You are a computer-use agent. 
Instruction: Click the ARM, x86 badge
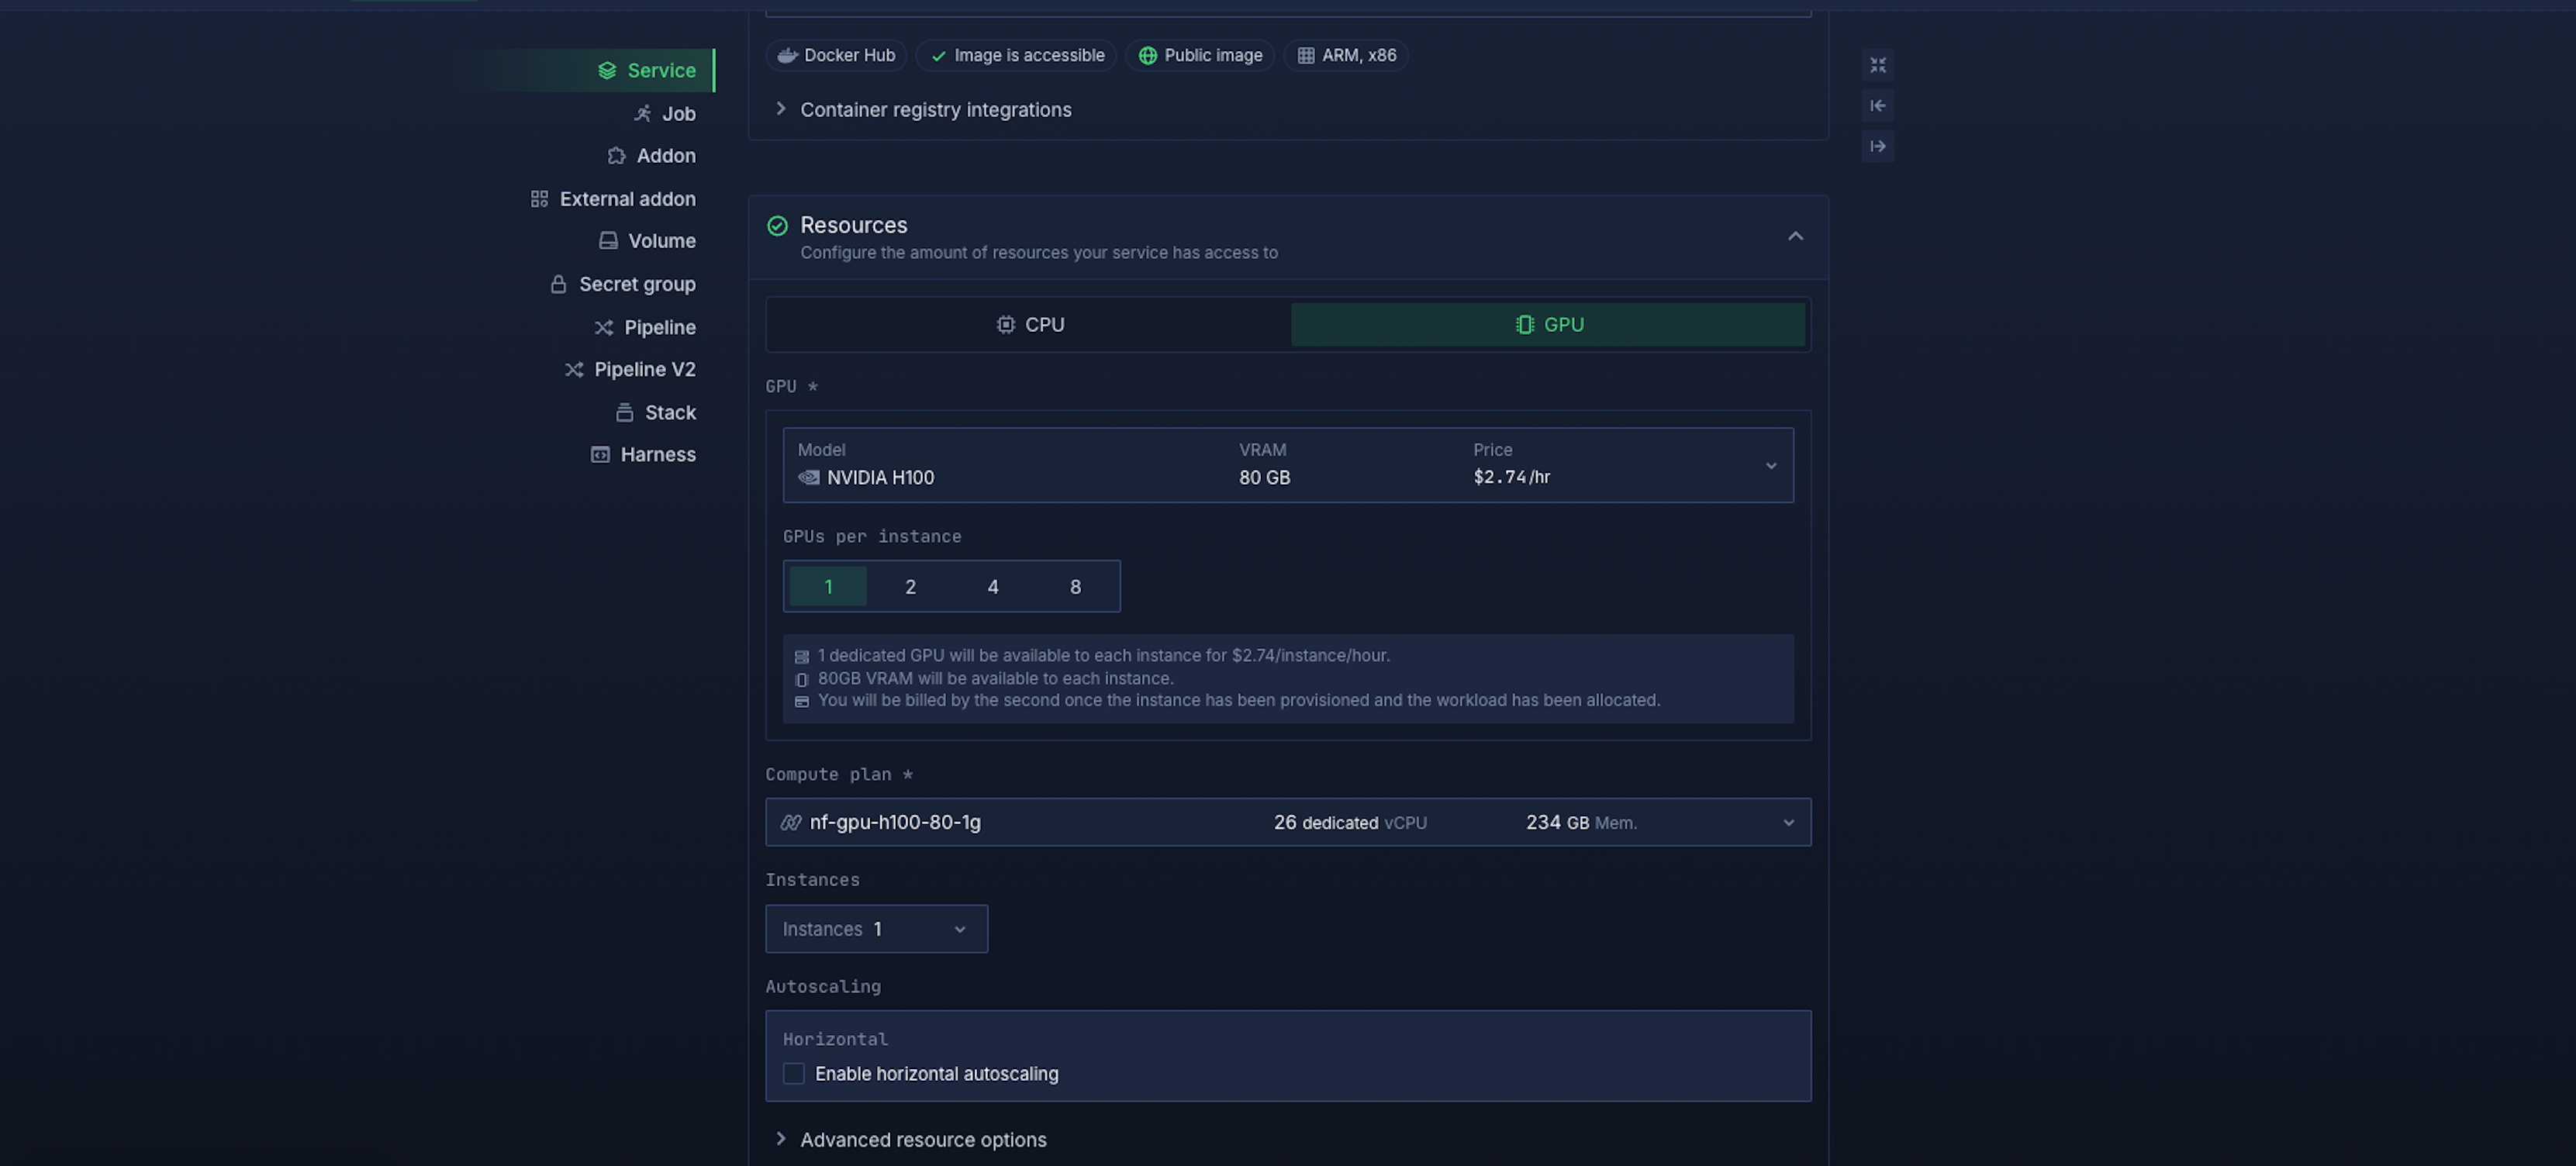pos(1346,55)
